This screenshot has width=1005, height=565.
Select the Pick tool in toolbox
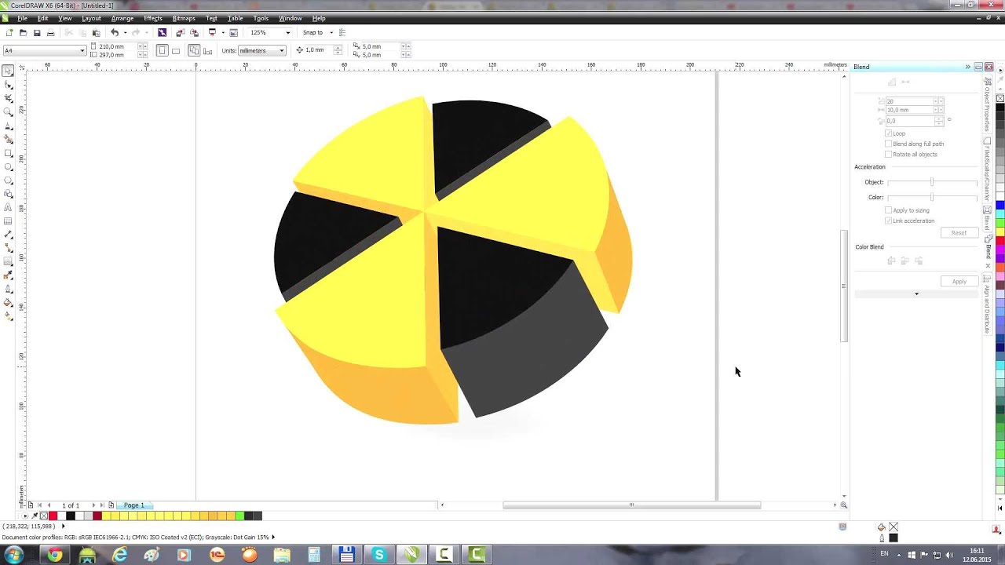point(8,71)
